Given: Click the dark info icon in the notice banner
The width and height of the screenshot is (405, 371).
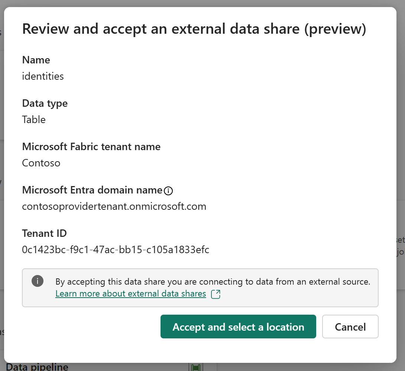Looking at the screenshot, I should [38, 281].
